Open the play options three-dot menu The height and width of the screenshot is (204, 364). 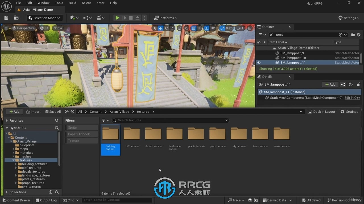(x=144, y=18)
